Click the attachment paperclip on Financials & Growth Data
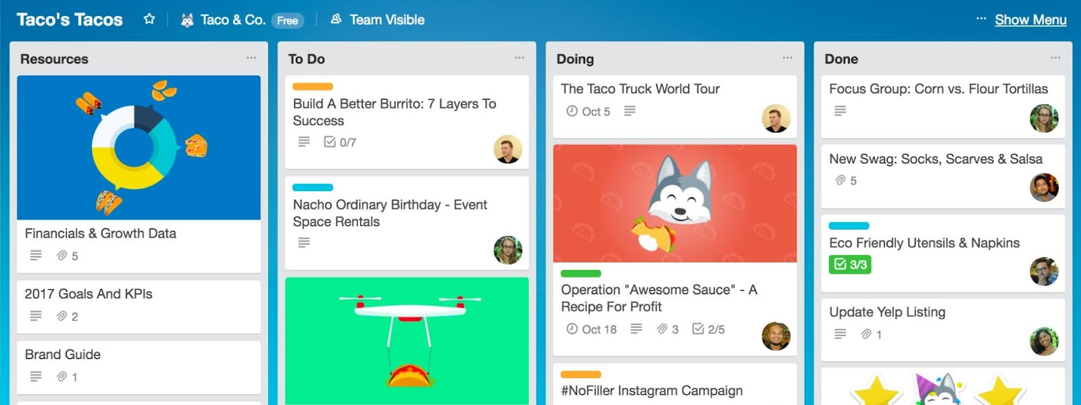The image size is (1081, 405). click(61, 256)
